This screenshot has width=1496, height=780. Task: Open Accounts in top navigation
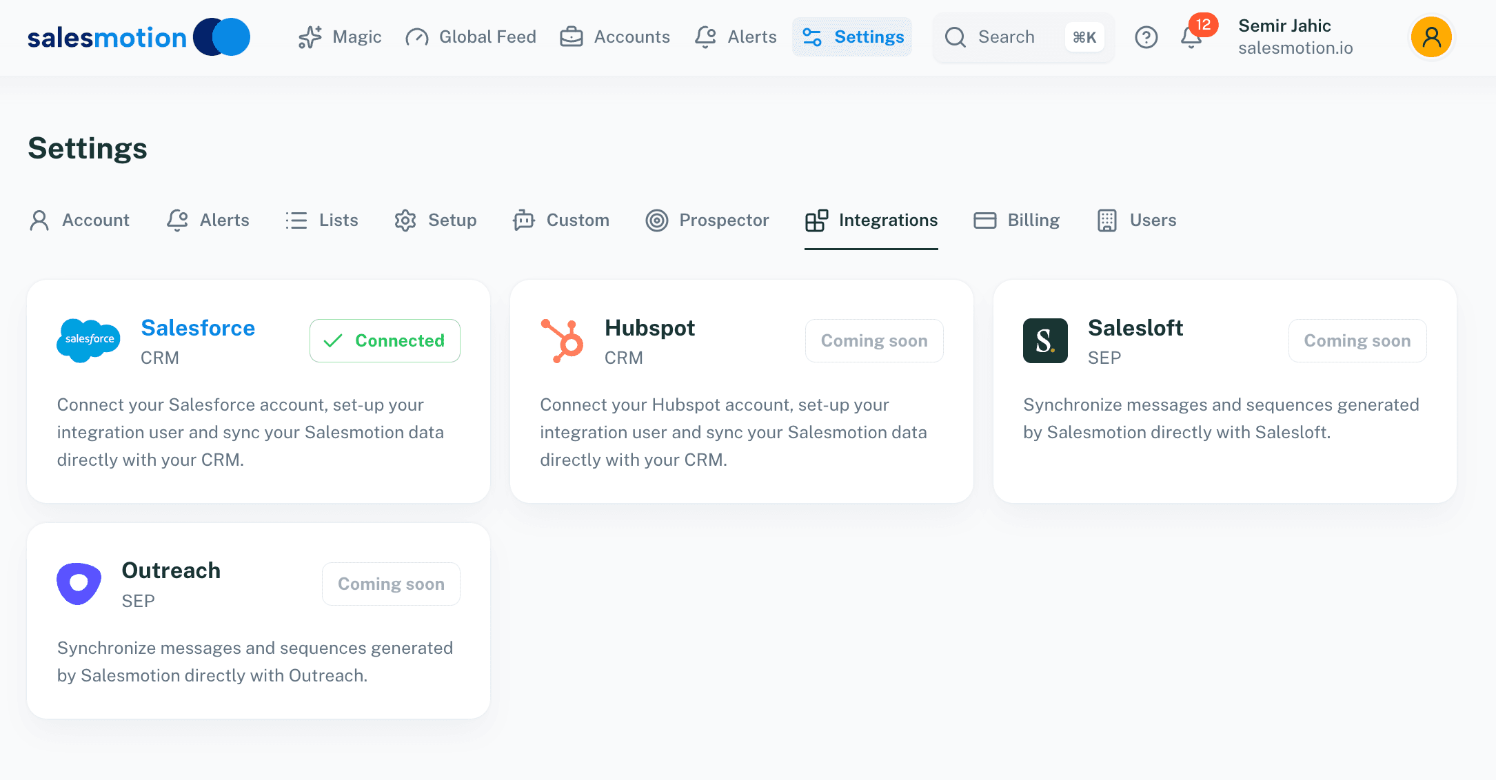(x=614, y=37)
